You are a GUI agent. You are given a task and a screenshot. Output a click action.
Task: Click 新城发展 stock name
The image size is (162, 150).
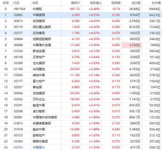[39, 51]
